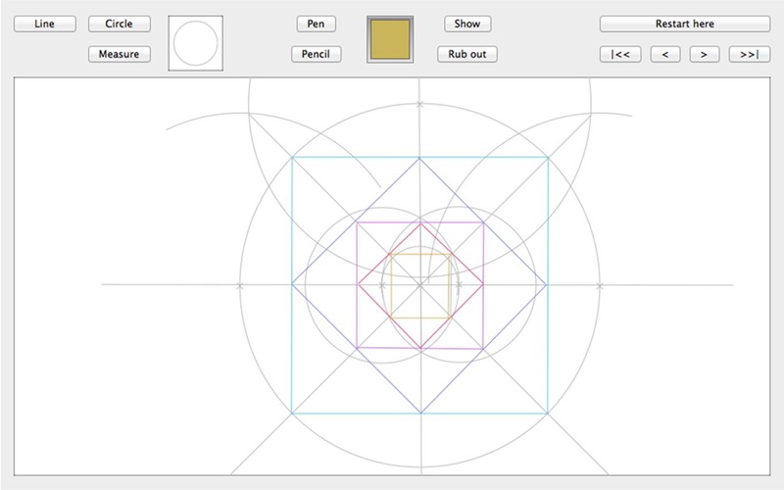Viewport: 784px width, 490px height.
Task: Switch to Pen mode
Action: [316, 24]
